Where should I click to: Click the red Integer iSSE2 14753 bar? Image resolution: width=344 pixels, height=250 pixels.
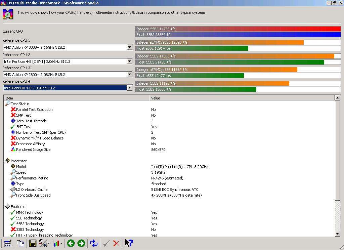(238, 29)
